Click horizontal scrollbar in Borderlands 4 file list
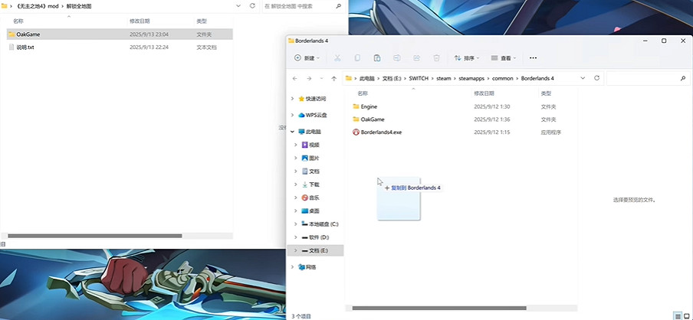The image size is (693, 320). pyautogui.click(x=439, y=308)
